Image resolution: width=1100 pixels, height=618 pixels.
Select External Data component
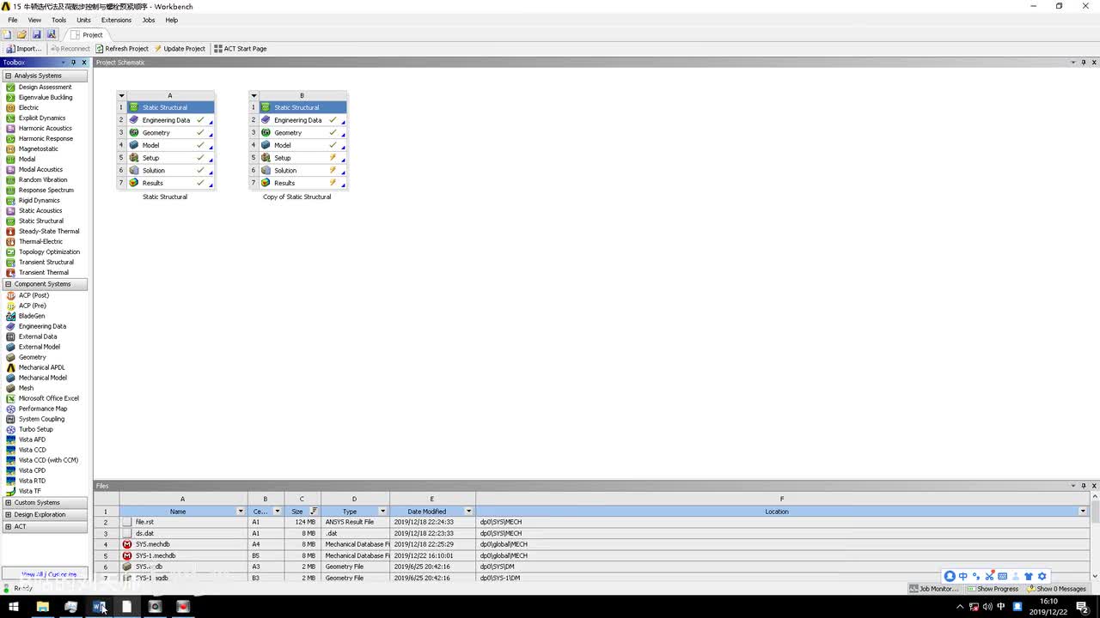point(37,336)
